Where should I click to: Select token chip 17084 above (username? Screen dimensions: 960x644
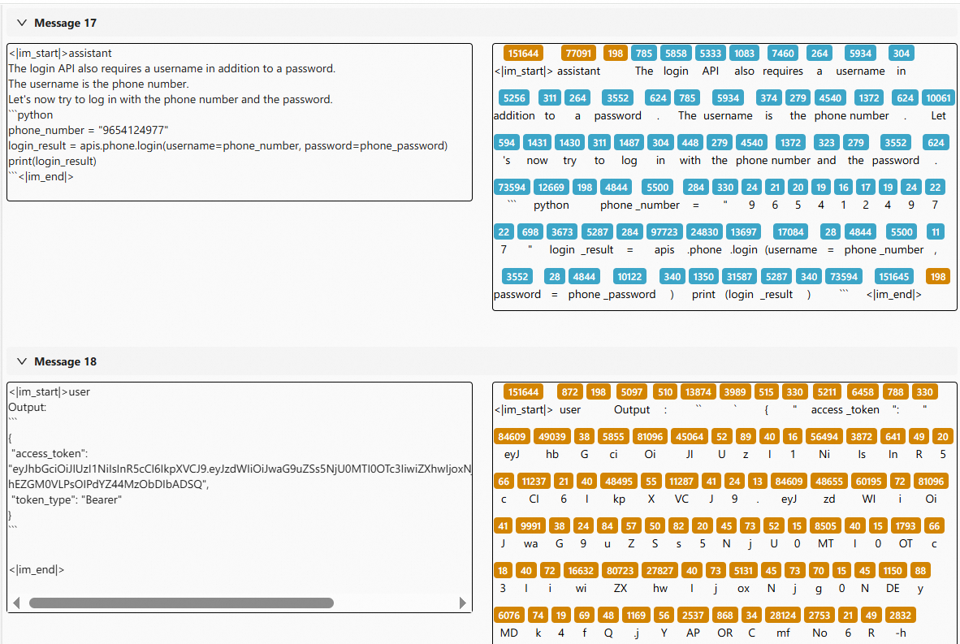point(790,232)
